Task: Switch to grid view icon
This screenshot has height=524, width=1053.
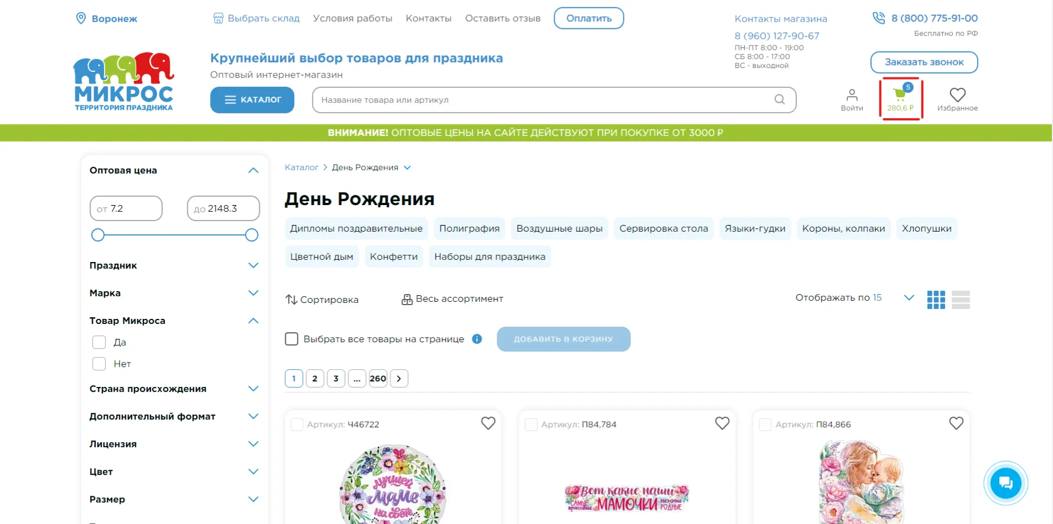Action: click(x=936, y=300)
